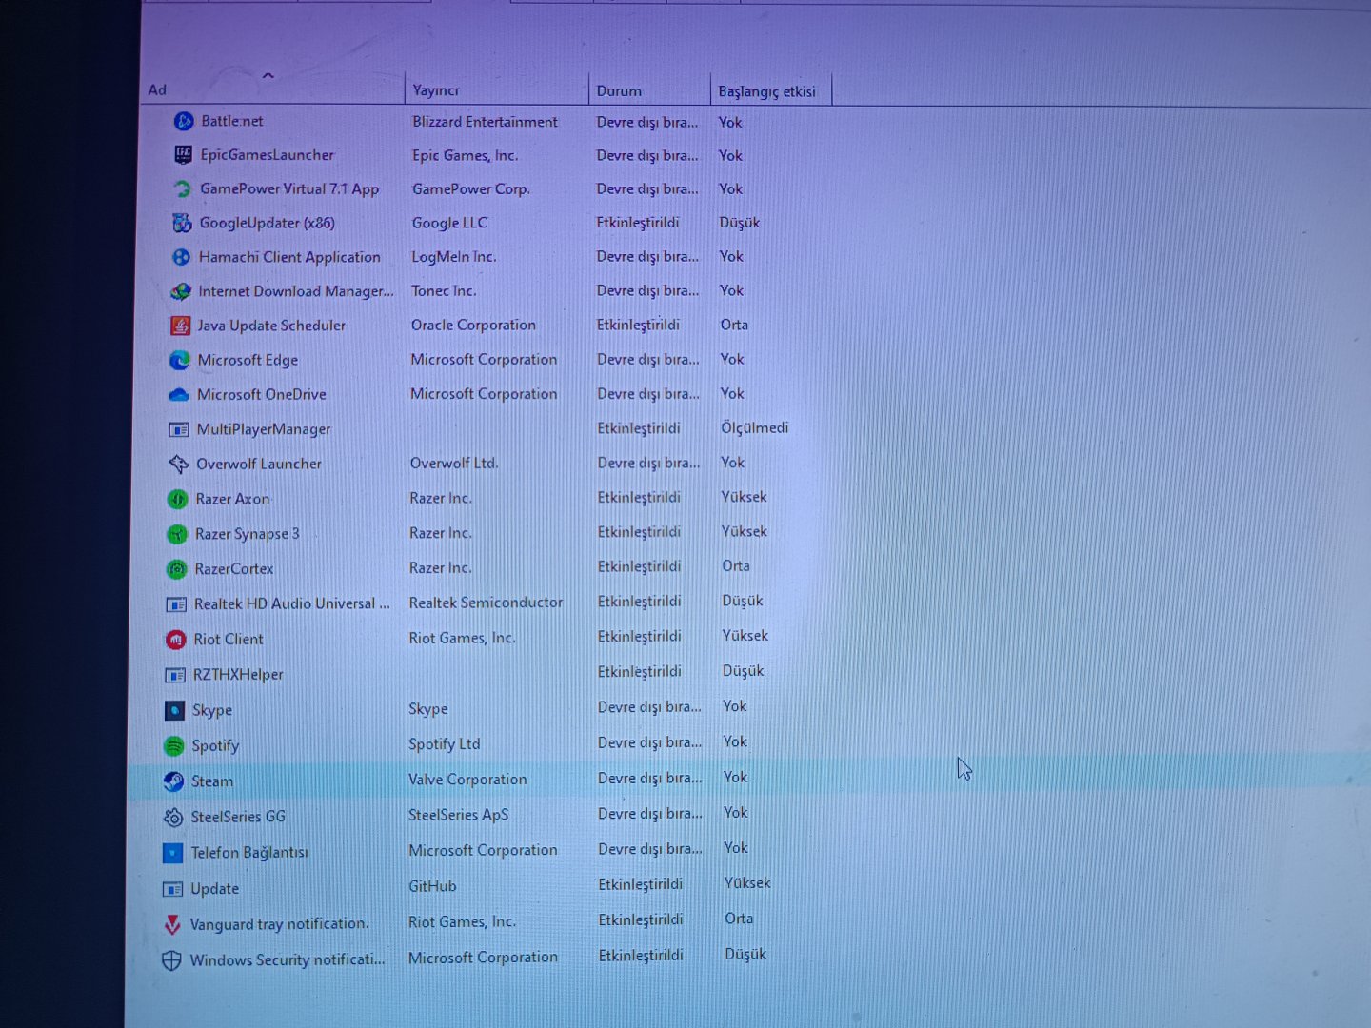Select the RZTHXHelper icon
The height and width of the screenshot is (1028, 1371).
tap(175, 675)
